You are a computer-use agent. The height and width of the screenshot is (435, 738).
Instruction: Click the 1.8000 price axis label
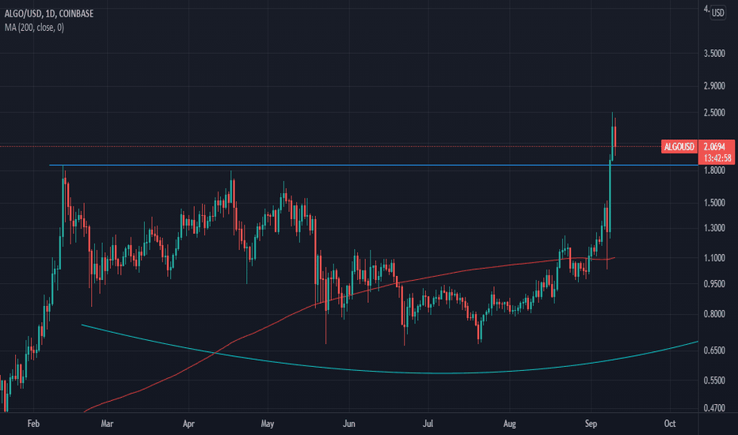tap(714, 170)
